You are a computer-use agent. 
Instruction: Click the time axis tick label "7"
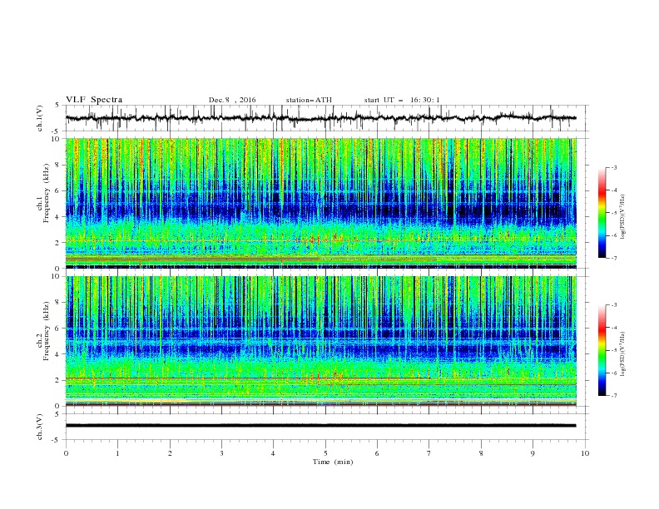[x=429, y=453]
